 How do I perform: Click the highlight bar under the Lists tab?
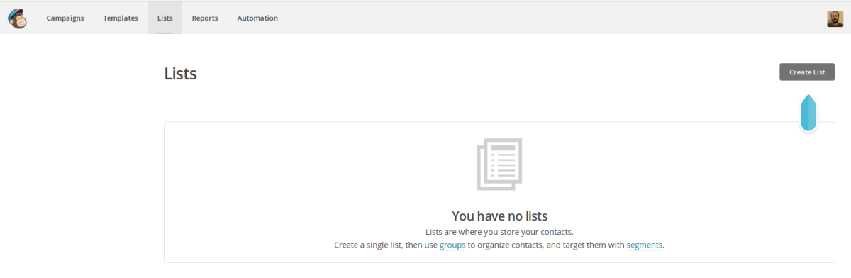(x=165, y=32)
